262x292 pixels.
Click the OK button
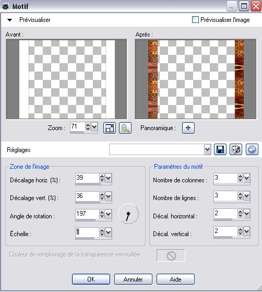click(x=91, y=279)
